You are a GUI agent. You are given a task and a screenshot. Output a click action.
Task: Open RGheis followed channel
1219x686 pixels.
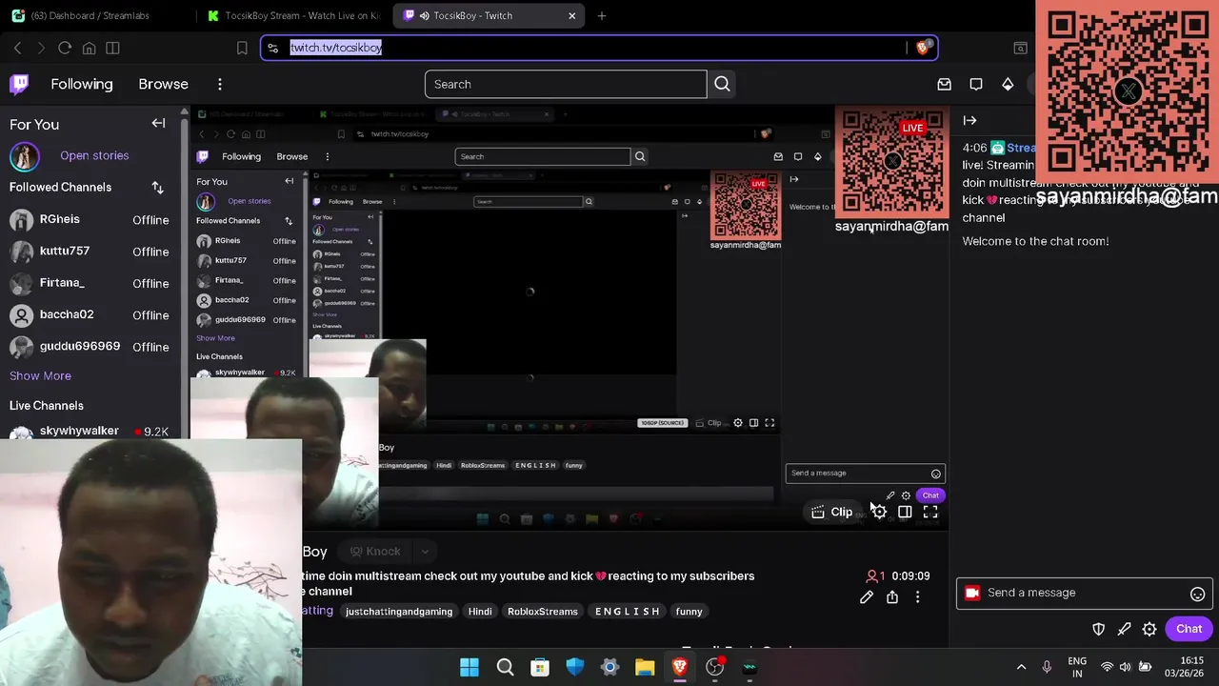tap(90, 220)
